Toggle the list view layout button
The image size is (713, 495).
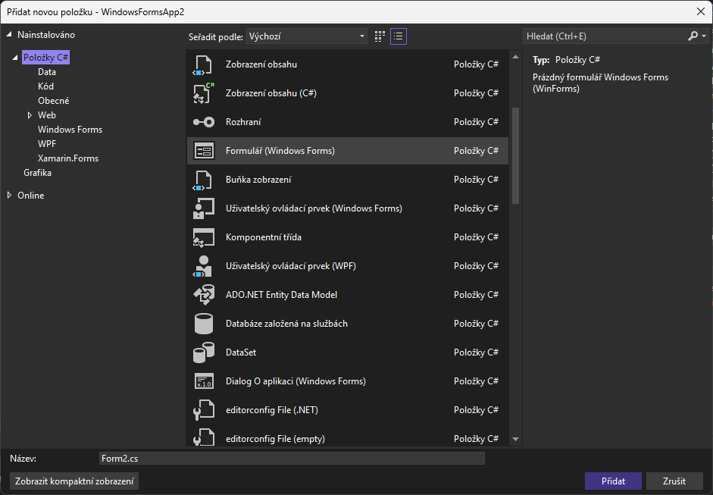[399, 36]
